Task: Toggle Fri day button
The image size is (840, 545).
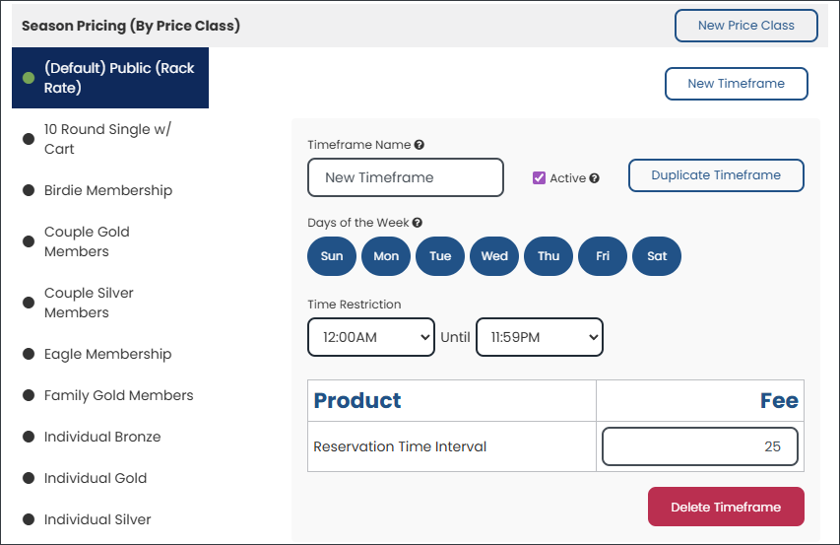Action: click(602, 256)
